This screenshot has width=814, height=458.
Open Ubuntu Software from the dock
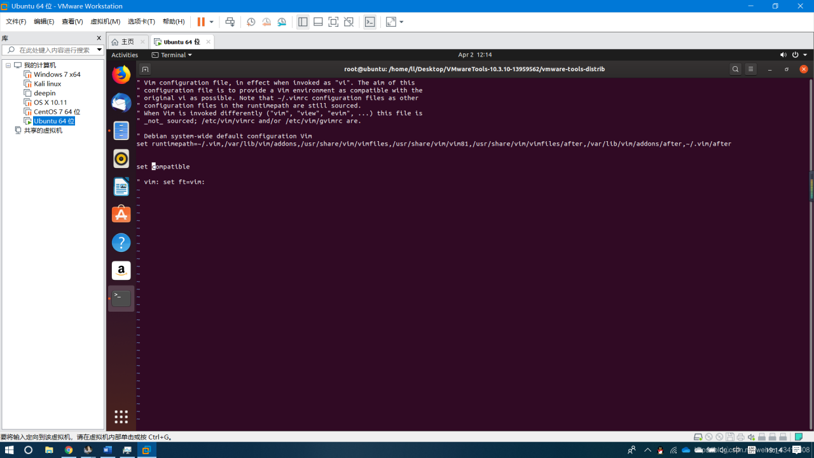121,214
